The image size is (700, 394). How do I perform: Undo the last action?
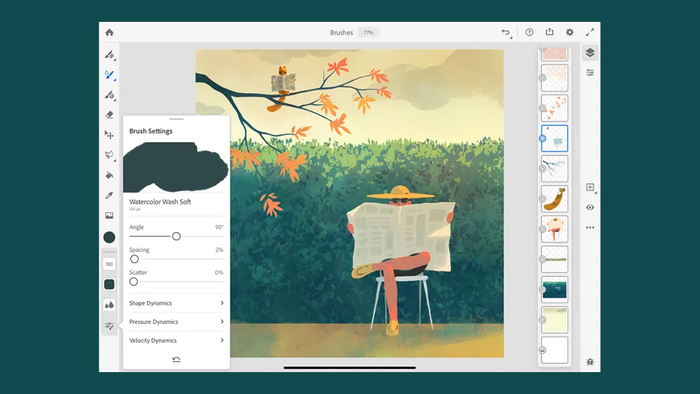coord(506,31)
